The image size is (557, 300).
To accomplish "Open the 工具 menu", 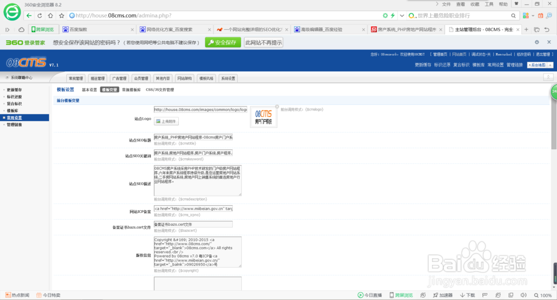I will click(489, 4).
